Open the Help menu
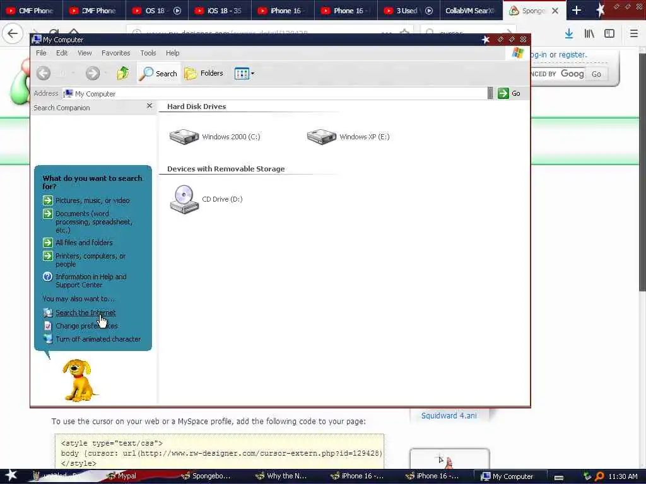The image size is (646, 484). tap(173, 53)
